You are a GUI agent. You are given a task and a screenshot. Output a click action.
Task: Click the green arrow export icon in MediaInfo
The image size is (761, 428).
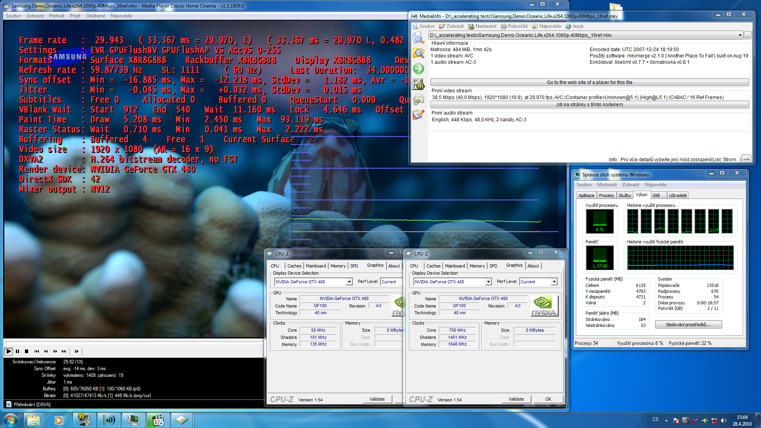tap(418, 69)
